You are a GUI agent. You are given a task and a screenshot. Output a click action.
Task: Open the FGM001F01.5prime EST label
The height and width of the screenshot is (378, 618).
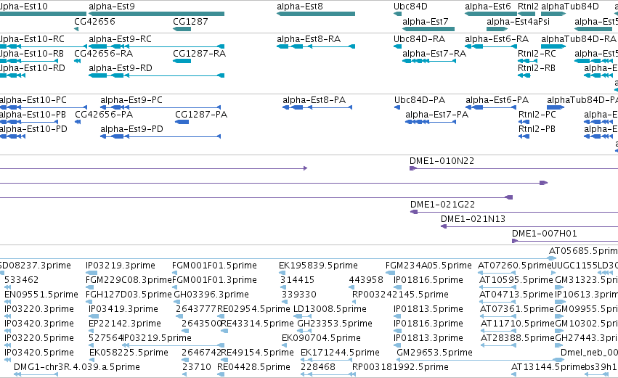click(214, 266)
